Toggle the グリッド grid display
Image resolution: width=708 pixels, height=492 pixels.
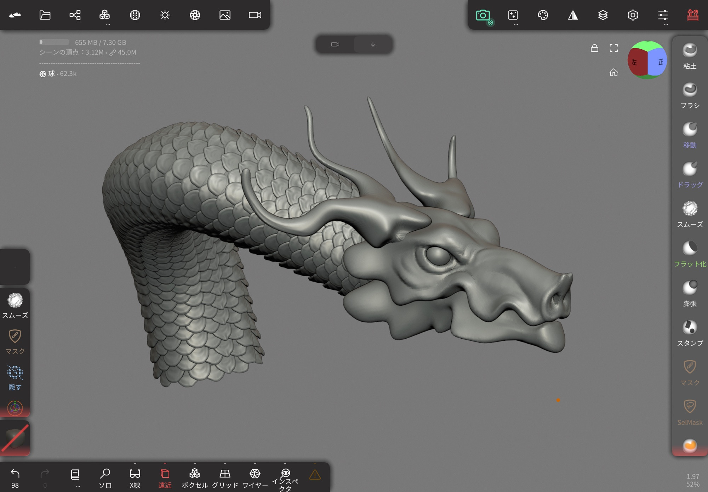(225, 478)
